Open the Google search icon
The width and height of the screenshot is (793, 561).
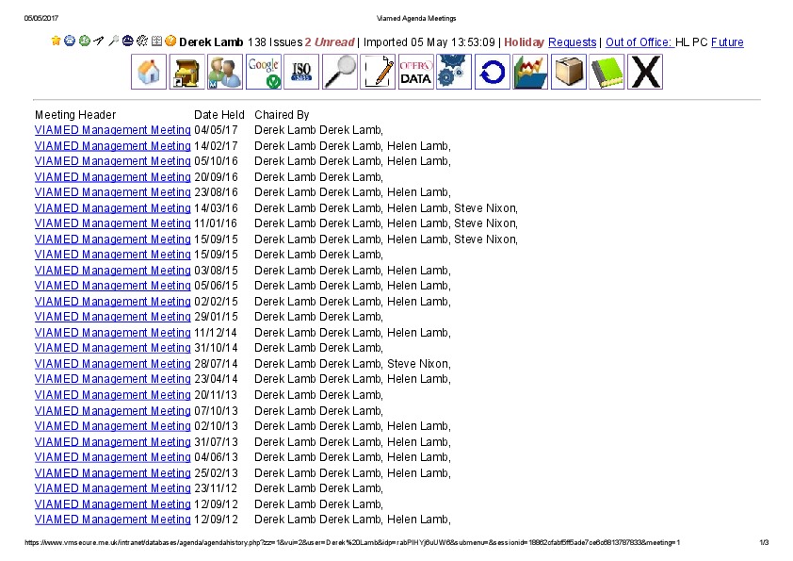point(264,72)
